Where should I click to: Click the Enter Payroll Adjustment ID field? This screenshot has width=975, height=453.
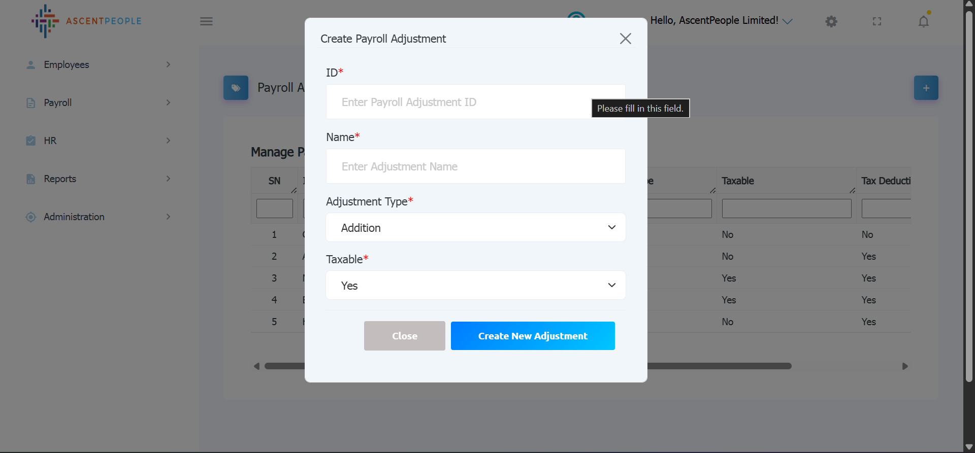tap(457, 102)
